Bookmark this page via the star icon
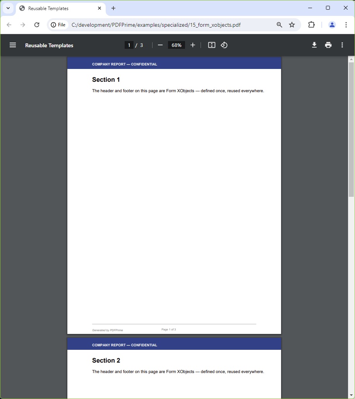355x399 pixels. coord(292,24)
